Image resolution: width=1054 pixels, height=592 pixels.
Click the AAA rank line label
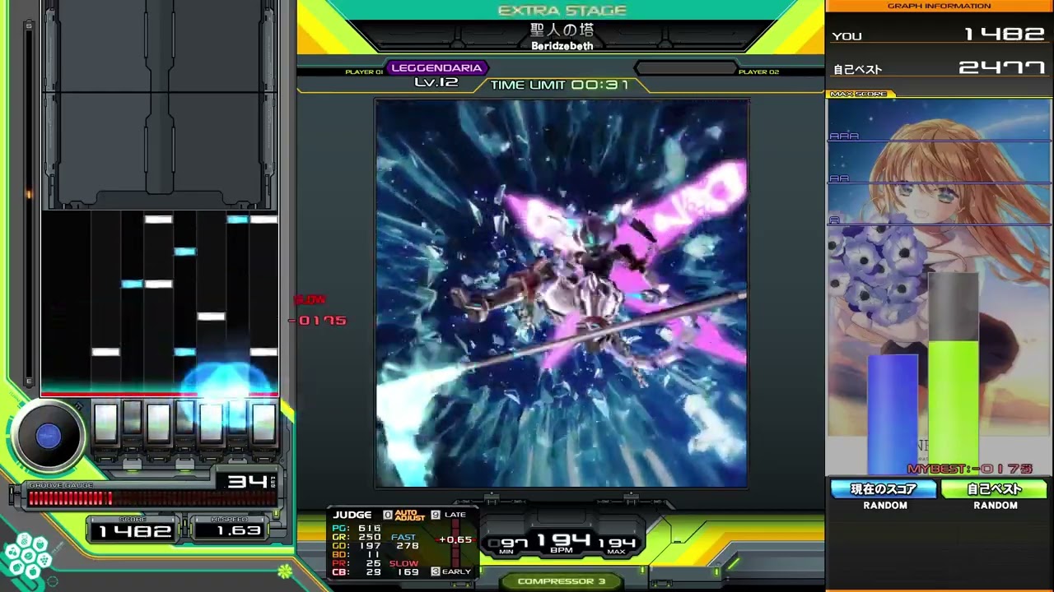(844, 136)
